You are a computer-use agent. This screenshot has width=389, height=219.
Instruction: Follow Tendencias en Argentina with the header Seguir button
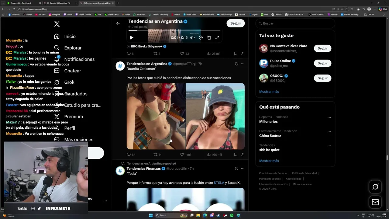click(236, 23)
